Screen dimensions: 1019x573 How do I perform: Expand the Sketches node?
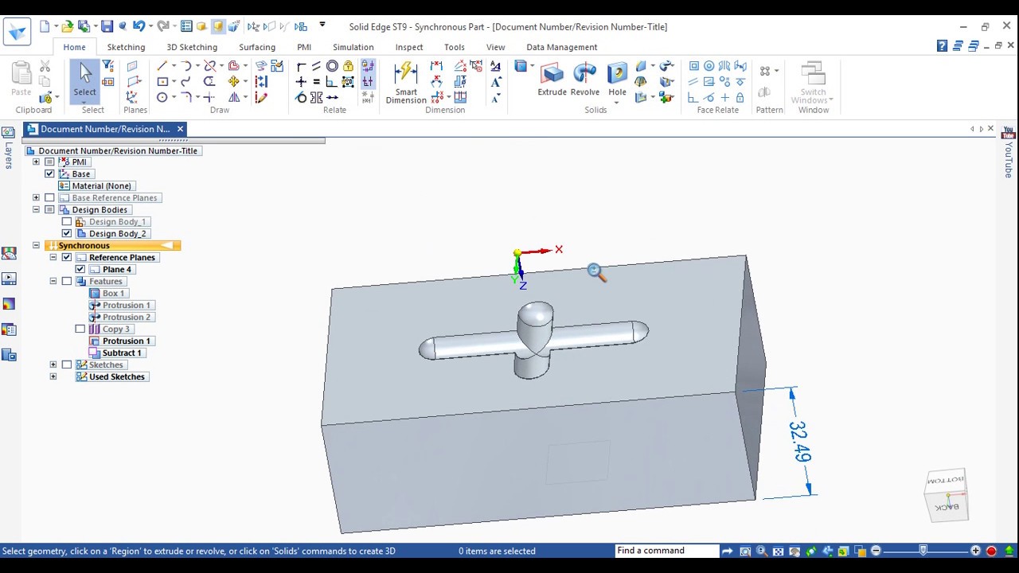pos(53,364)
